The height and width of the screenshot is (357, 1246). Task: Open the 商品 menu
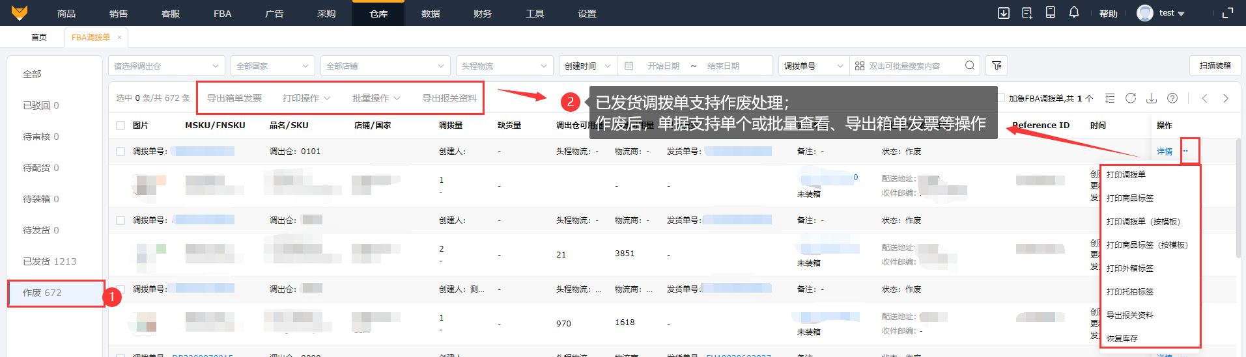[x=66, y=13]
